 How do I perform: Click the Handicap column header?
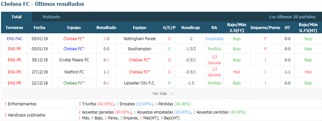click(x=190, y=28)
